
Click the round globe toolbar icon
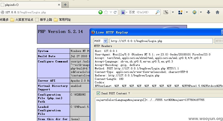click(x=194, y=12)
